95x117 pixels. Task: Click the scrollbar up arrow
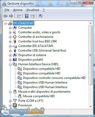click(x=91, y=23)
